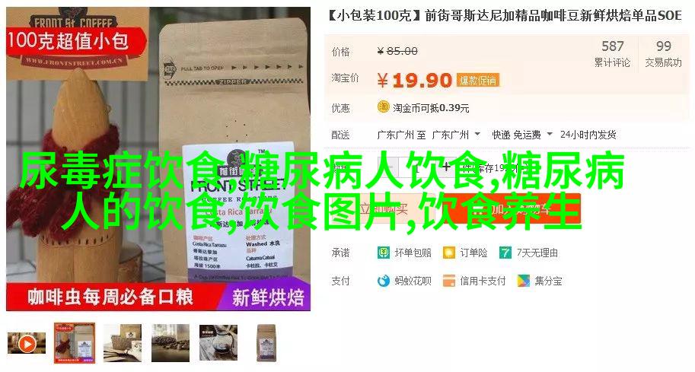Click the Taojinbi gold coin icon
This screenshot has height=372, width=695.
pos(384,107)
